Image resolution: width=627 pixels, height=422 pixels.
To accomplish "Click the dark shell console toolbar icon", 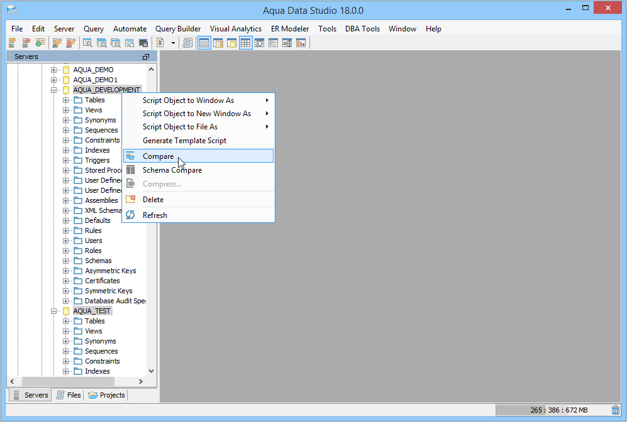I will click(143, 43).
